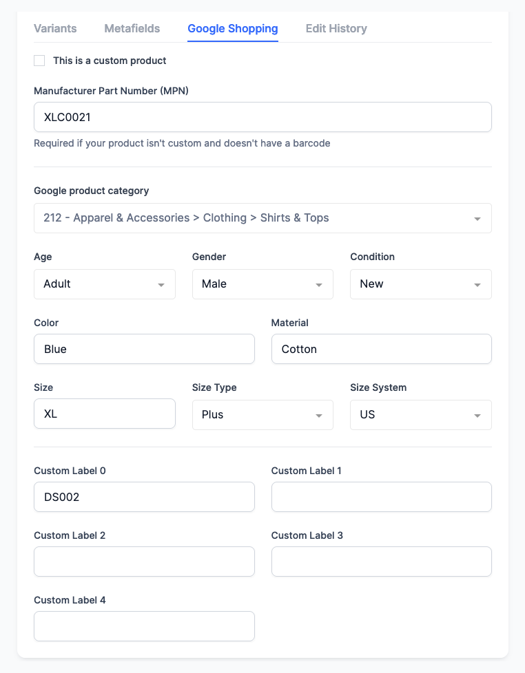The width and height of the screenshot is (525, 673).
Task: Click the Size field containing XL
Action: (x=105, y=414)
